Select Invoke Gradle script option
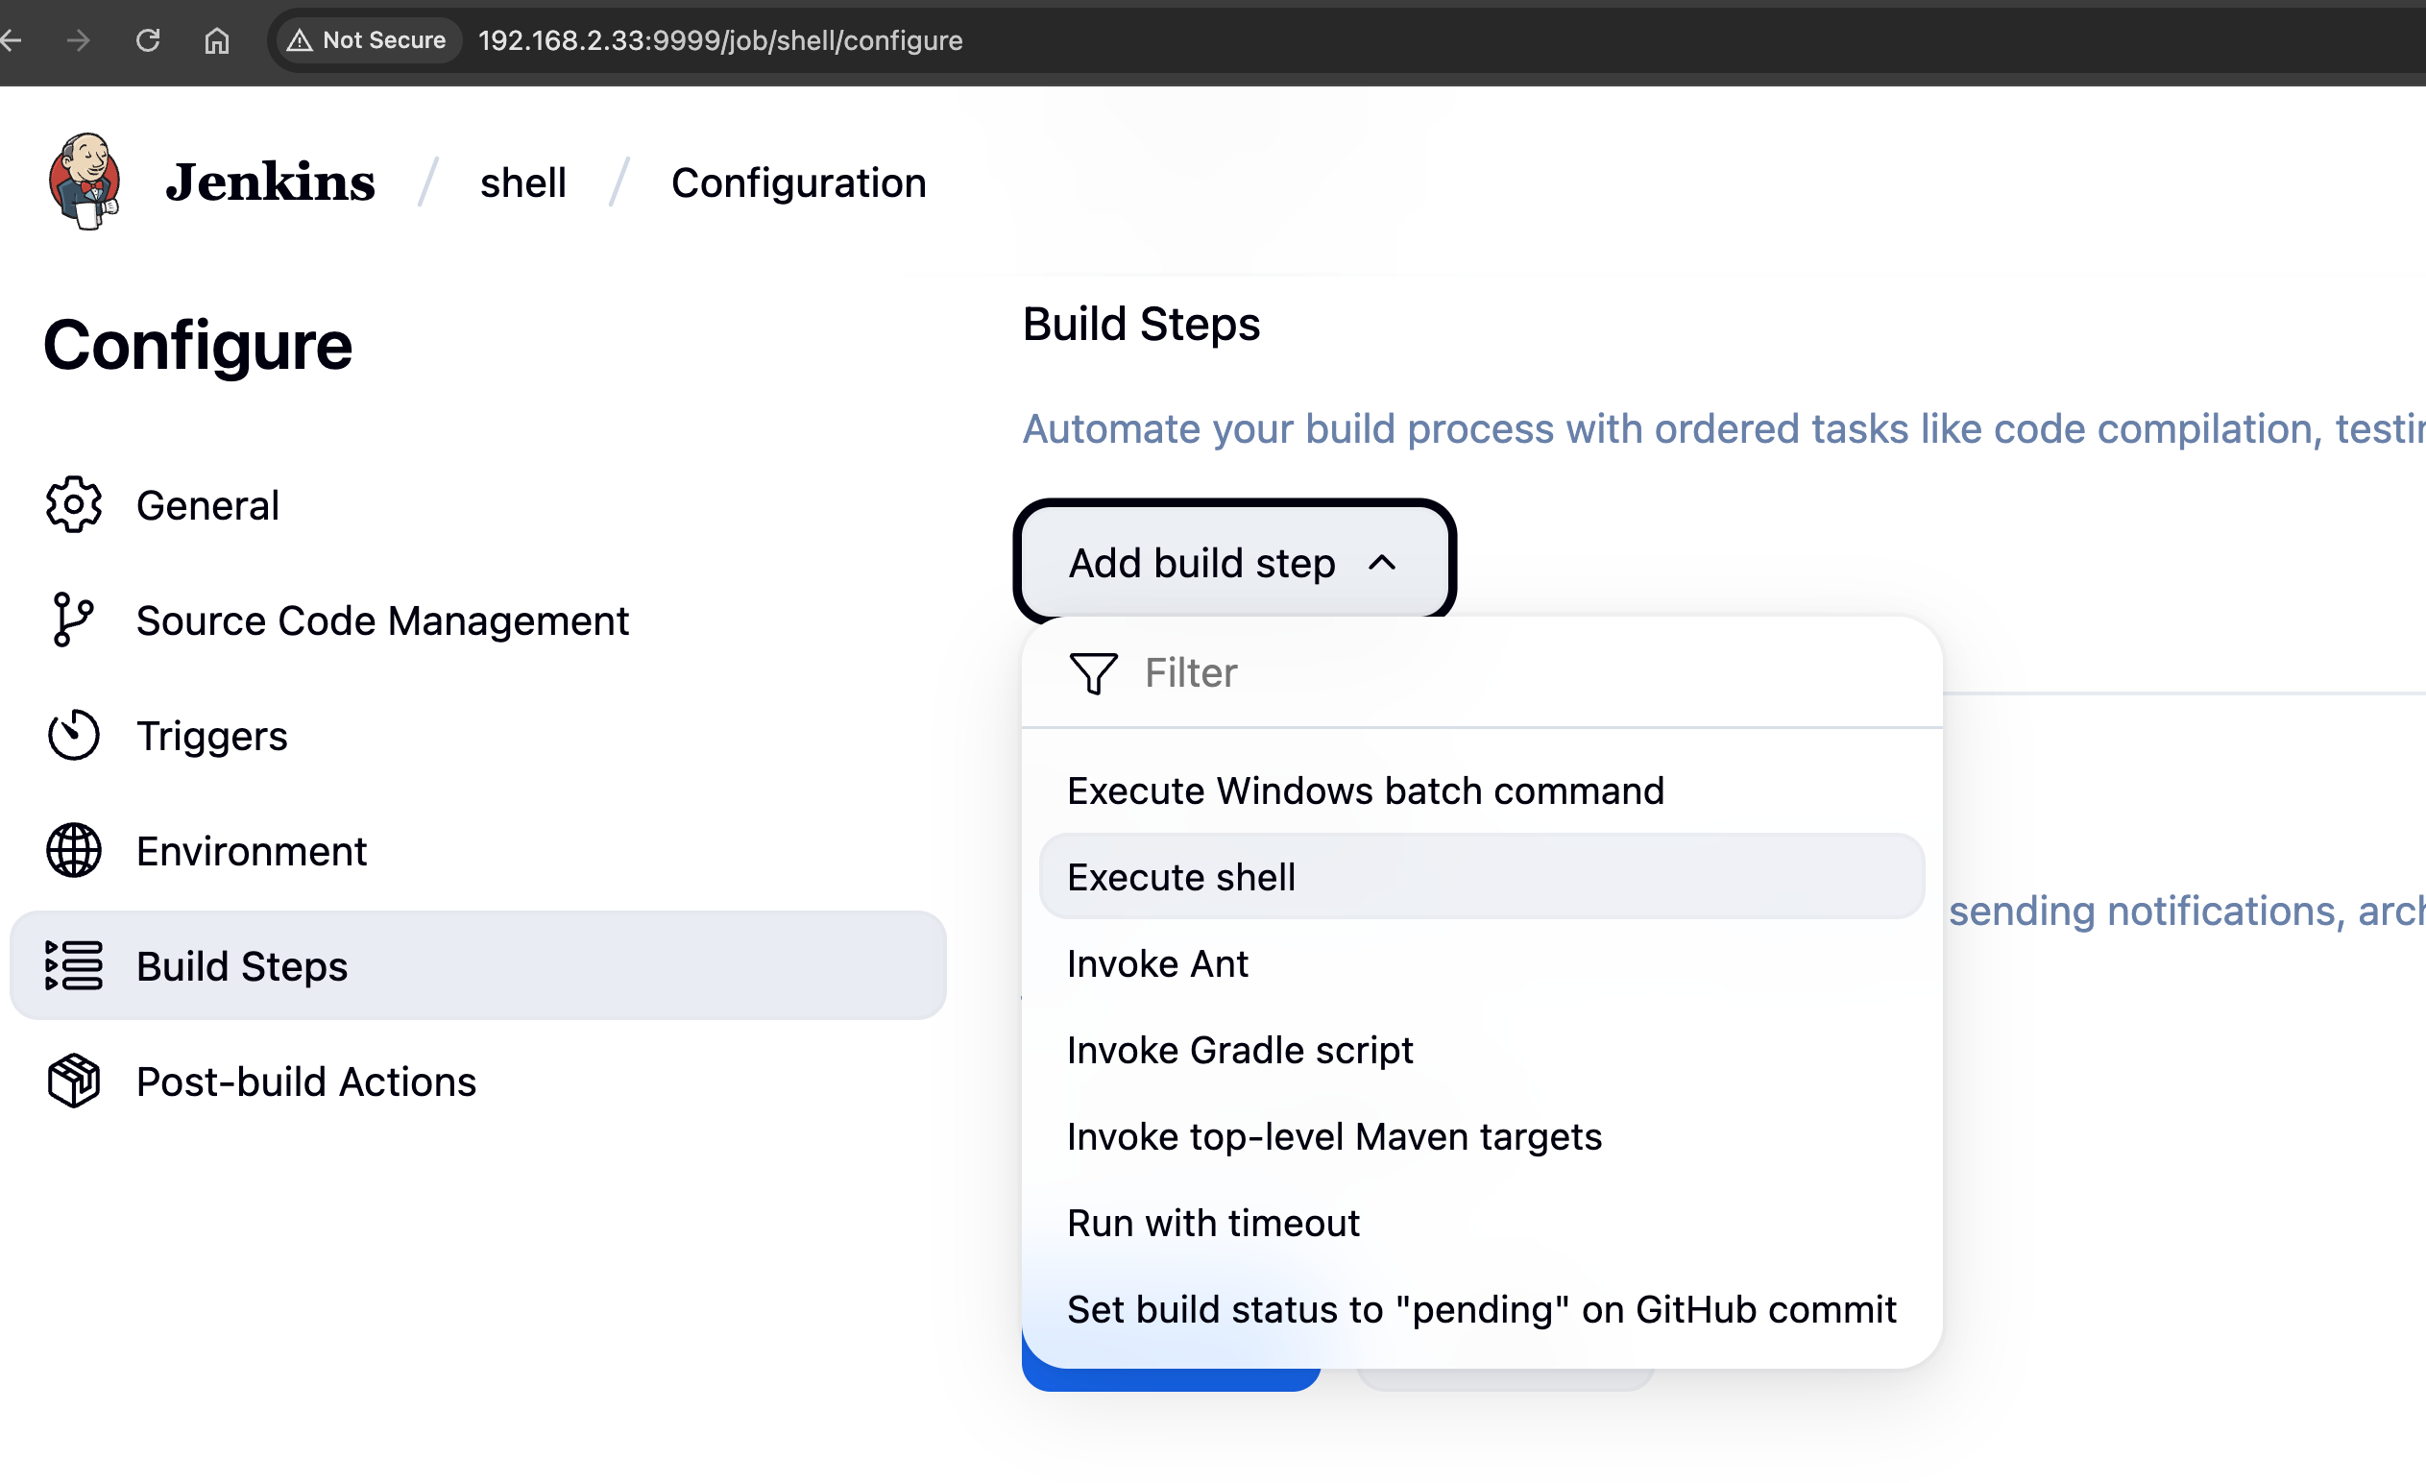Screen dimensions: 2426x1483 [x=1240, y=1051]
